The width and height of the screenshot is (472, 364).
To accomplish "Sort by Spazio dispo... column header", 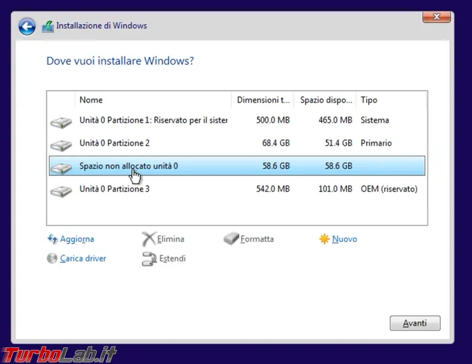I will 325,100.
